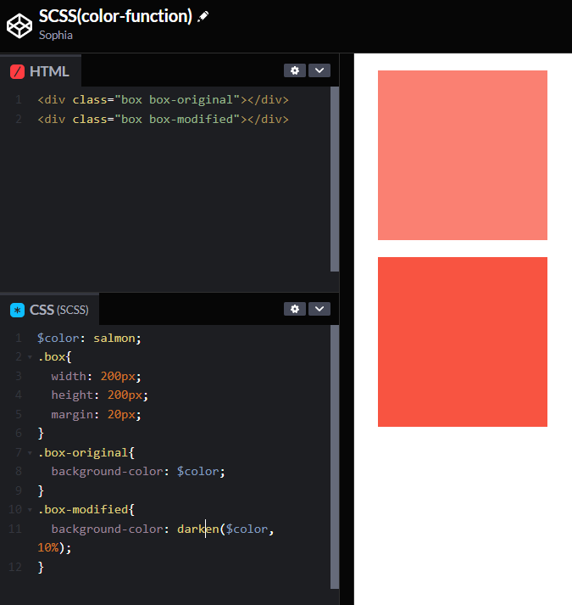Click the blue CSS asterisk icon
The height and width of the screenshot is (605, 572).
(17, 311)
